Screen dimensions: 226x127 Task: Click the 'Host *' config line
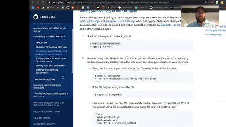pyautogui.click(x=99, y=114)
